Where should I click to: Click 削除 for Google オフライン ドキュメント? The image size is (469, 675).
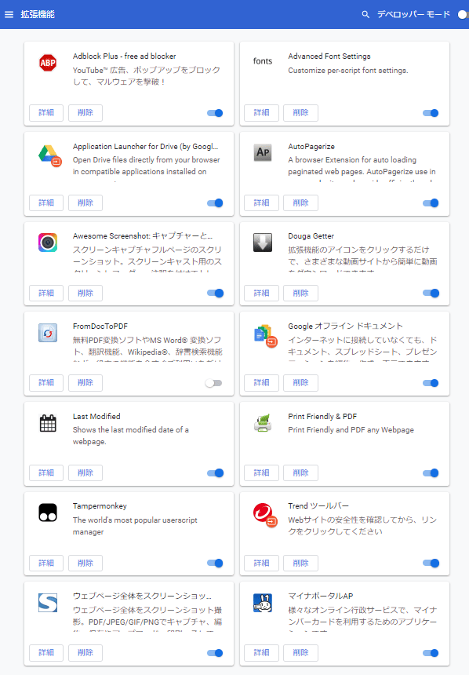pos(300,383)
